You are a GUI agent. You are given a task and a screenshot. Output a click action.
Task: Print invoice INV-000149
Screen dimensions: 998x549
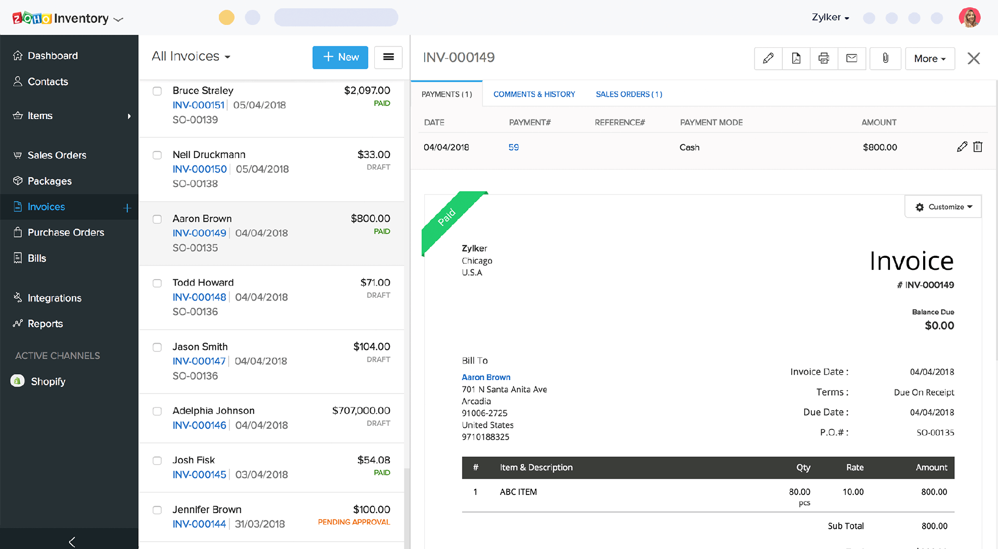point(823,58)
